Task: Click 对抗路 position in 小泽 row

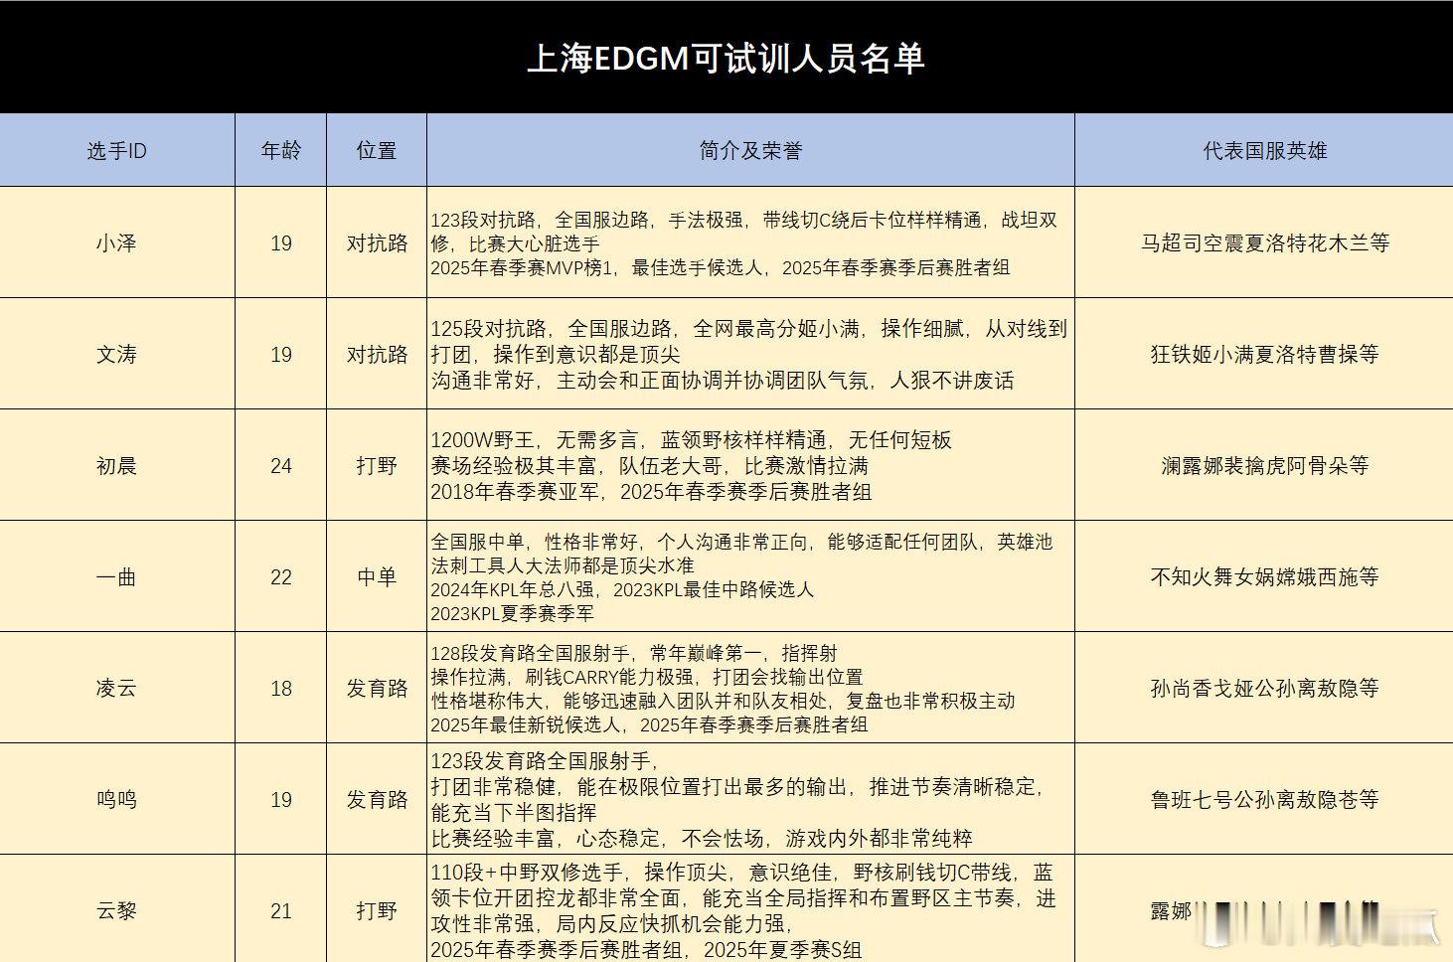Action: point(377,242)
